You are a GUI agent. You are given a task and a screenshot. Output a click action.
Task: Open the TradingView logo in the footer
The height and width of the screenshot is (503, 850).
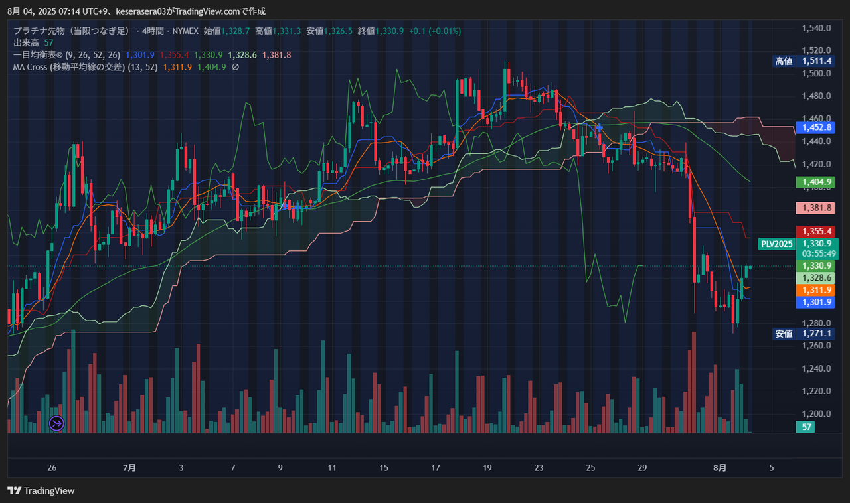(x=41, y=490)
